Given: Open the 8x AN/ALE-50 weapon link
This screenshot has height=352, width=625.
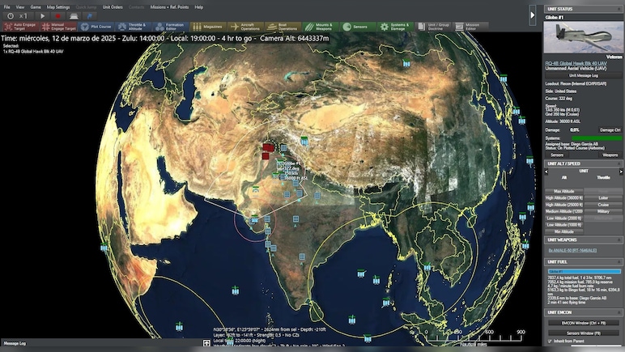Looking at the screenshot, I should click(x=572, y=251).
